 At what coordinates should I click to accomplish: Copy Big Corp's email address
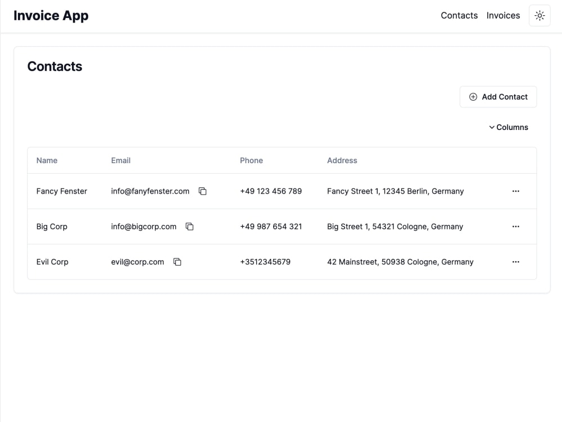pyautogui.click(x=189, y=226)
